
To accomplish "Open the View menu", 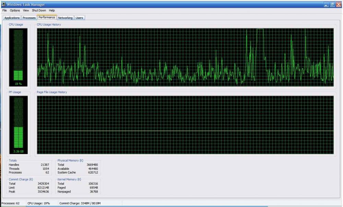I will [26, 11].
